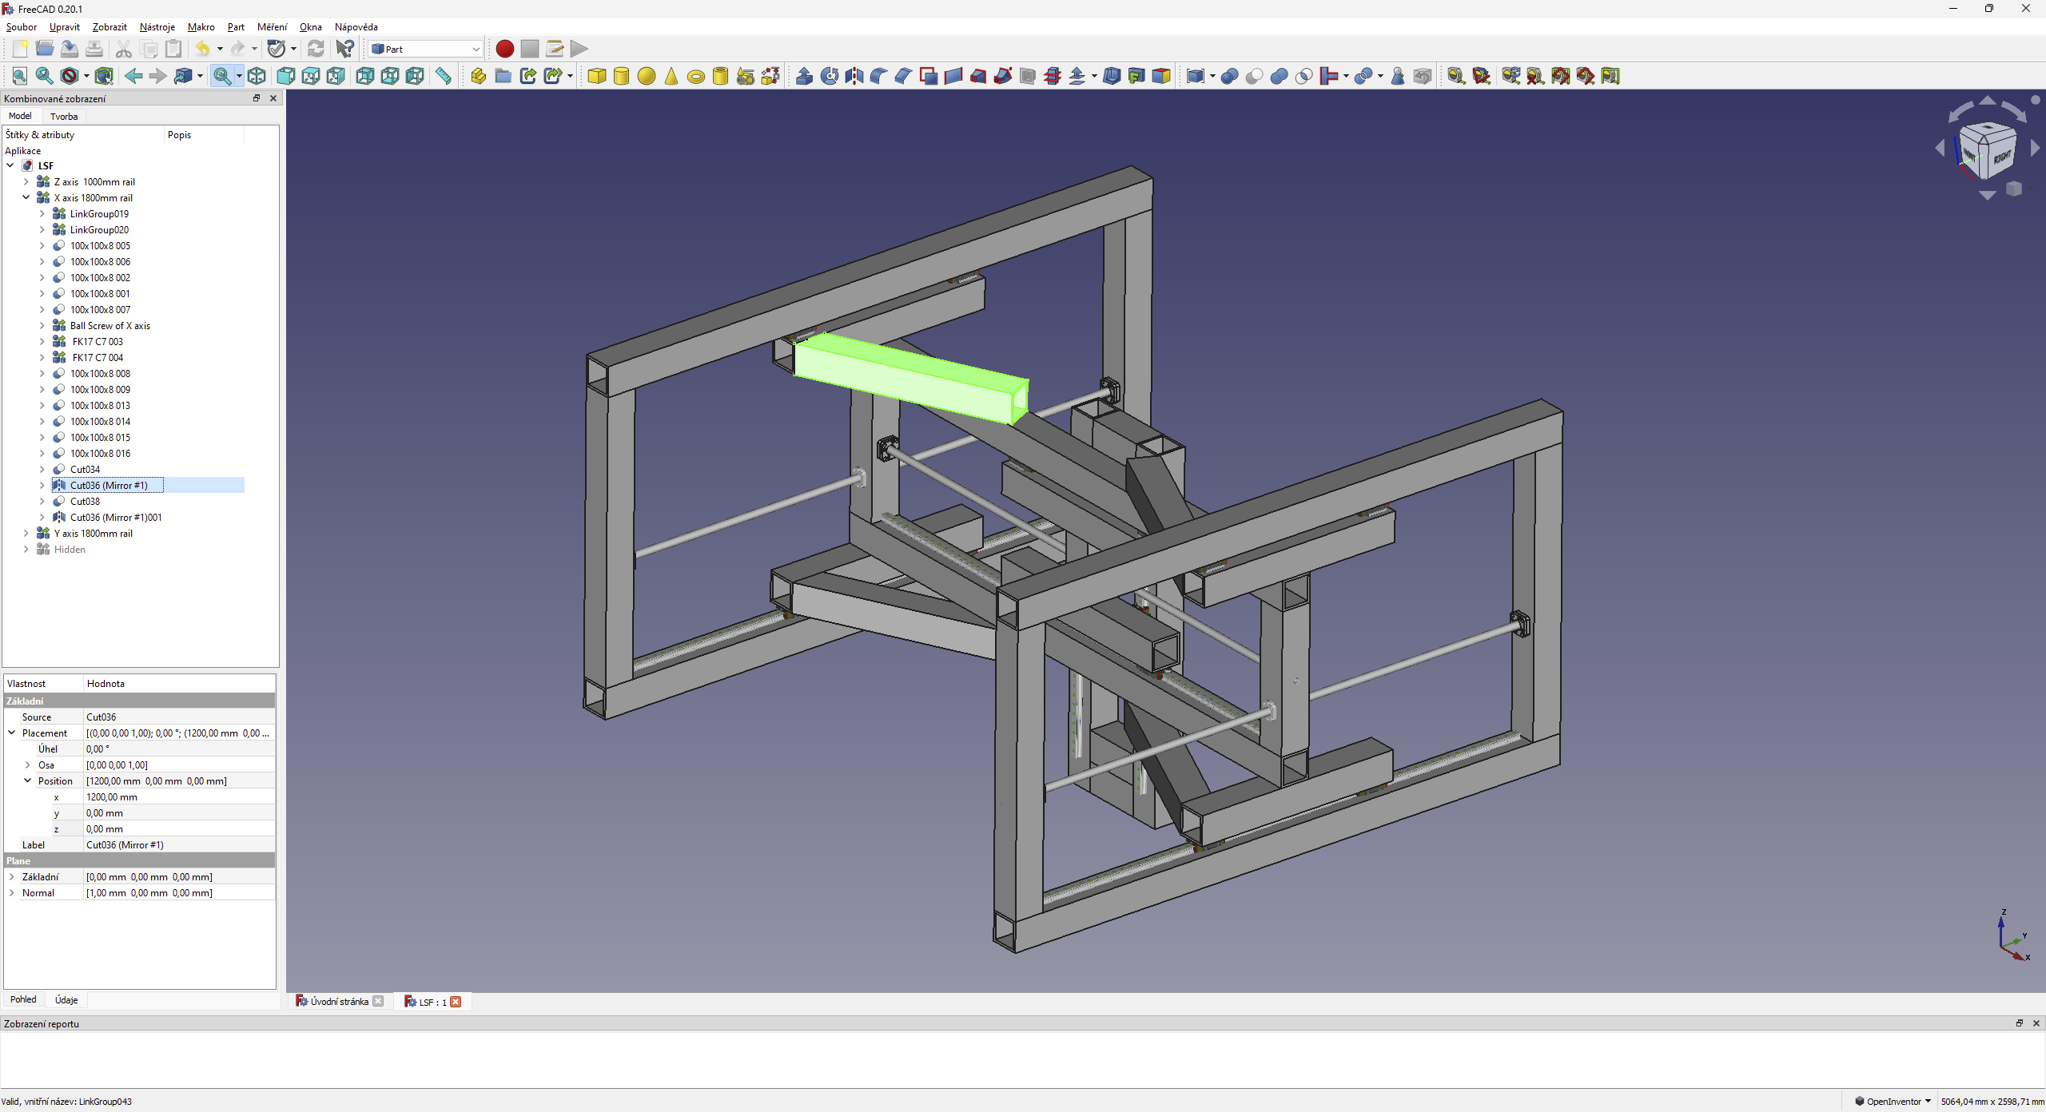Click the Torus primitive icon
The image size is (2046, 1112).
pyautogui.click(x=695, y=77)
